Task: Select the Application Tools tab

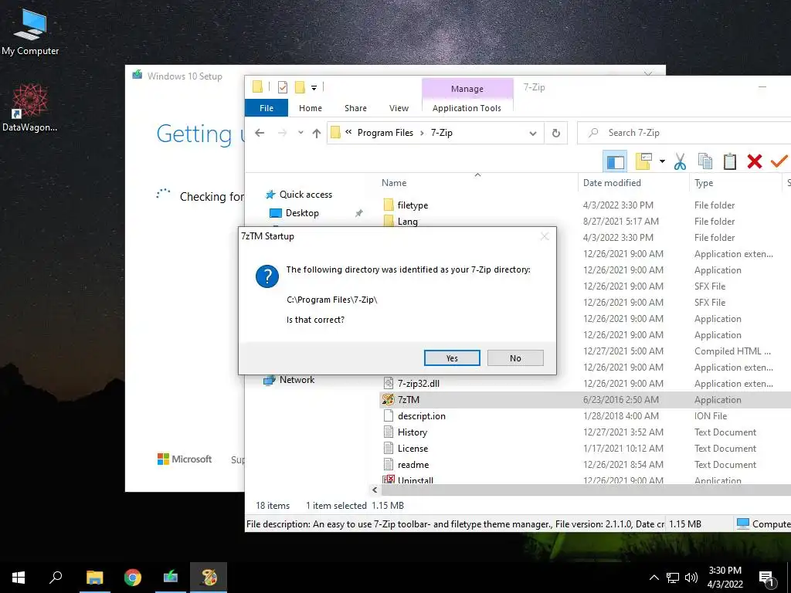Action: 467,108
